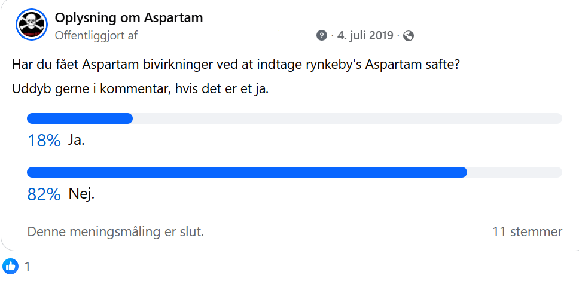579x287 pixels.
Task: Click the blue thumbs-up like icon
Action: point(11,267)
